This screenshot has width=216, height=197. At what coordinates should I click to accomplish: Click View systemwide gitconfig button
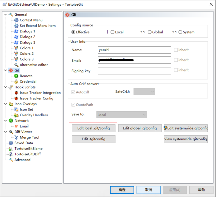[186, 139]
